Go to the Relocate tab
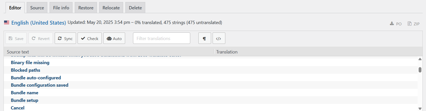The width and height of the screenshot is (426, 111). click(x=111, y=8)
